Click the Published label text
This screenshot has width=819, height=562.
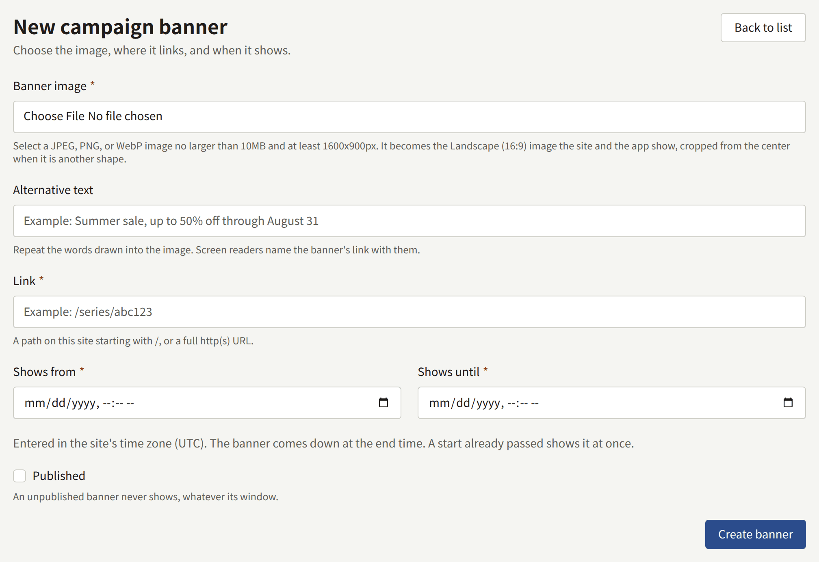point(59,476)
